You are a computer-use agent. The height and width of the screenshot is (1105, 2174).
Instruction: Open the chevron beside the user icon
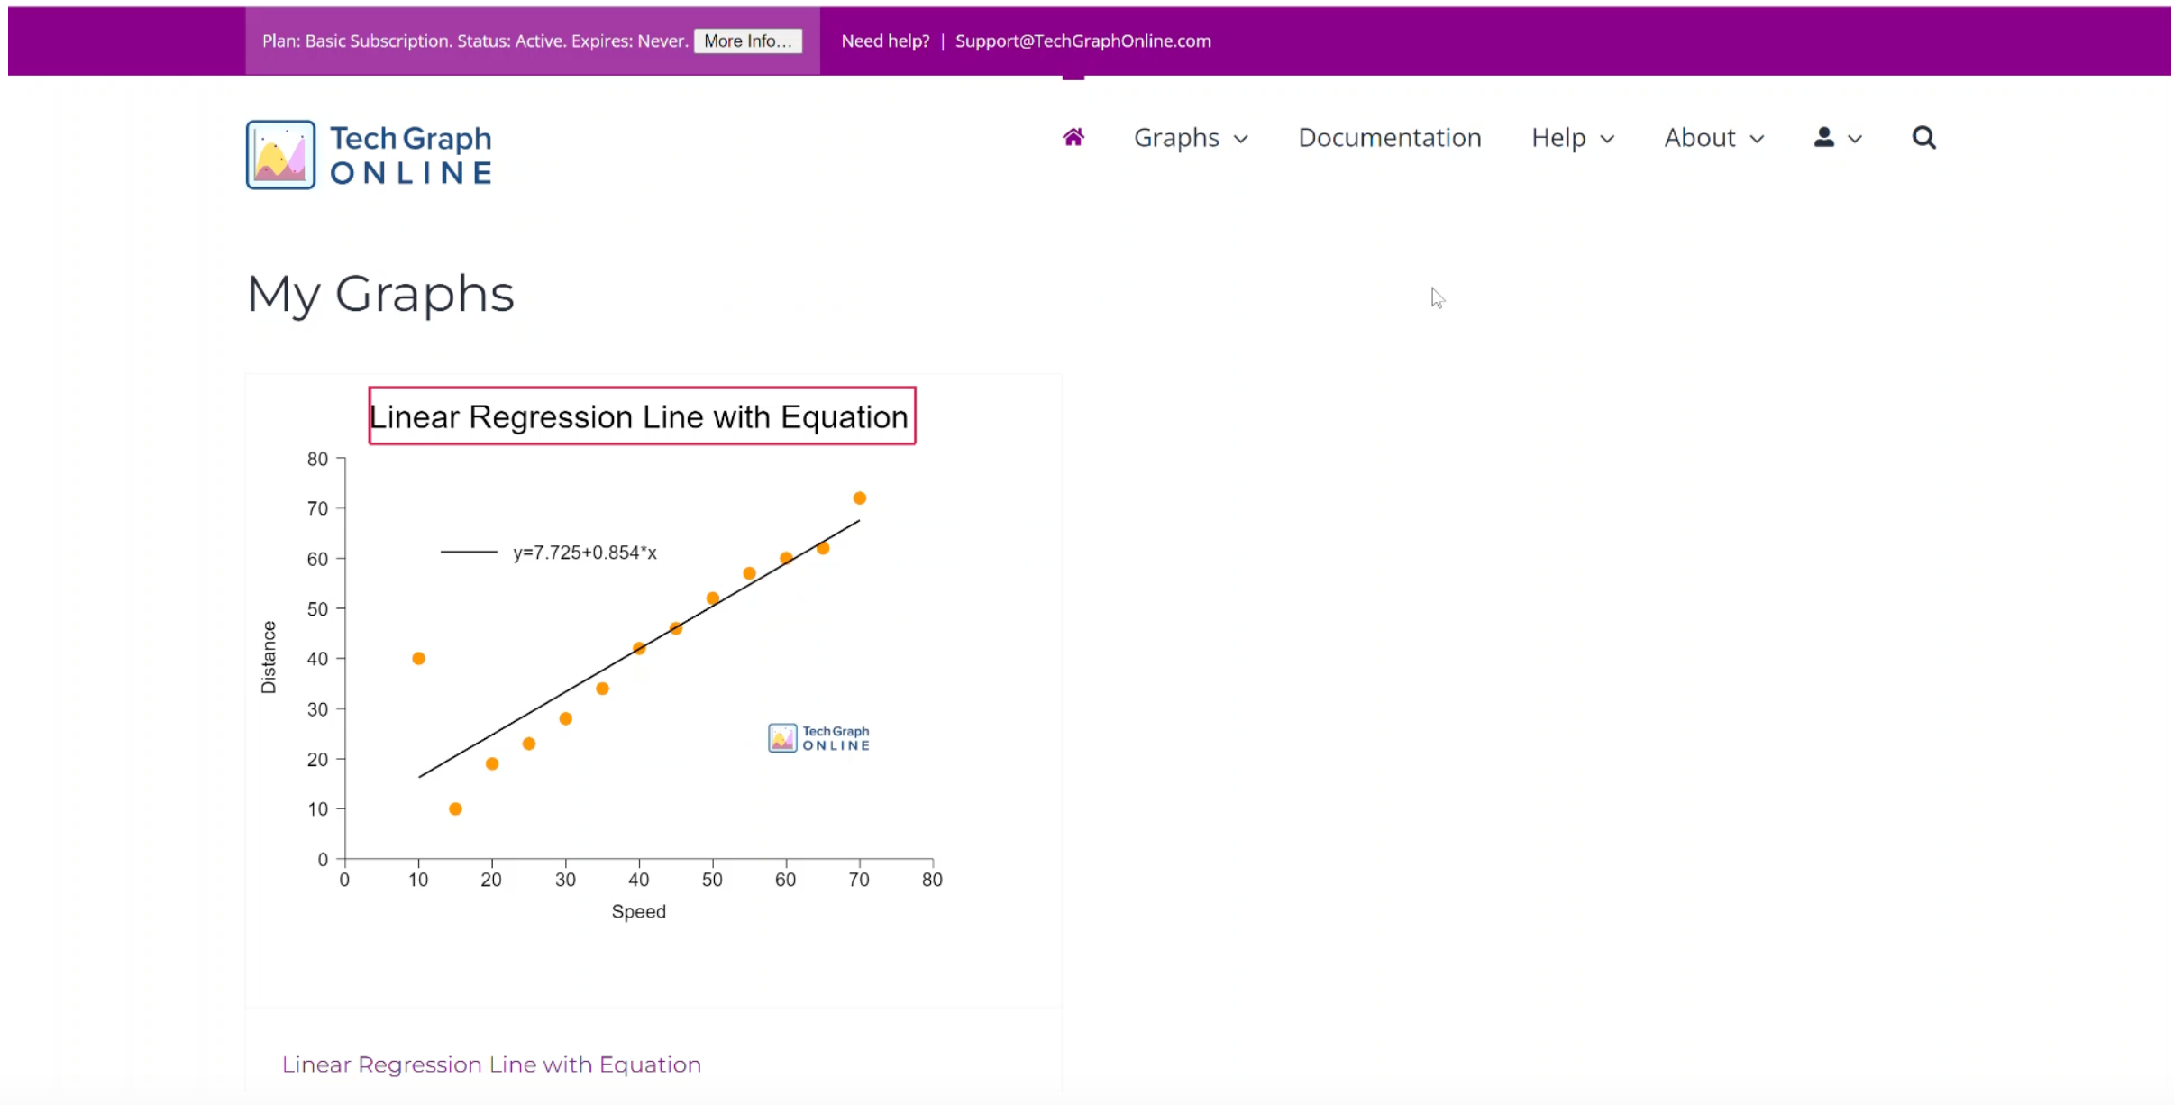point(1855,139)
